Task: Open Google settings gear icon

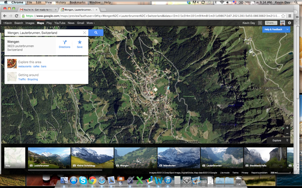Action: [x=289, y=23]
